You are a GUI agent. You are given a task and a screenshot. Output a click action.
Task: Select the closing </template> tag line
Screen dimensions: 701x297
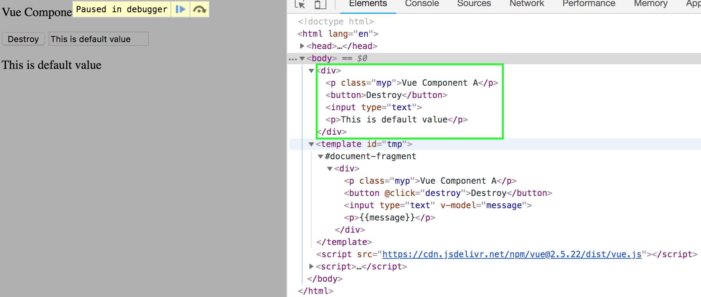344,242
